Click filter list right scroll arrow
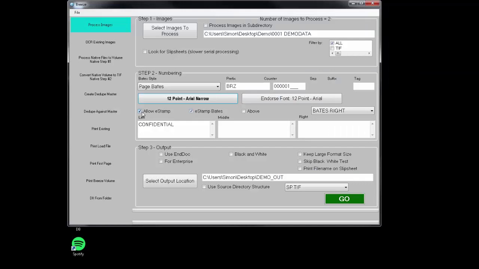This screenshot has height=269, width=479. [x=369, y=53]
